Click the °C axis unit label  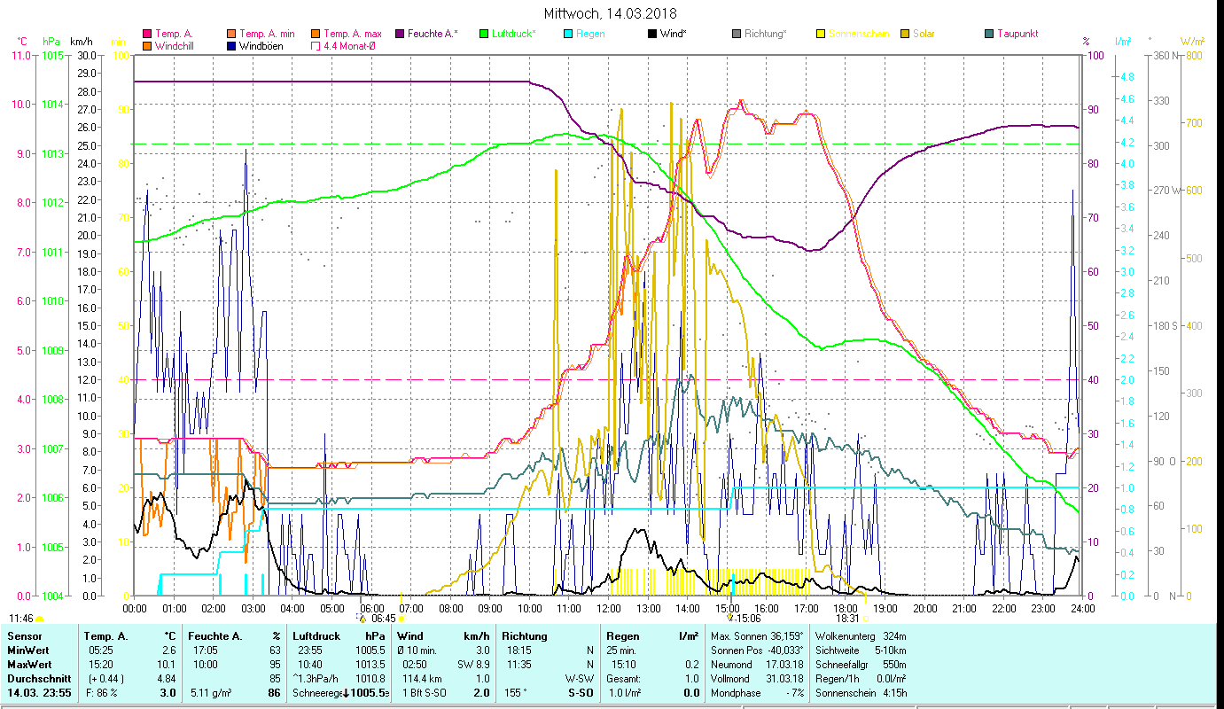[22, 42]
